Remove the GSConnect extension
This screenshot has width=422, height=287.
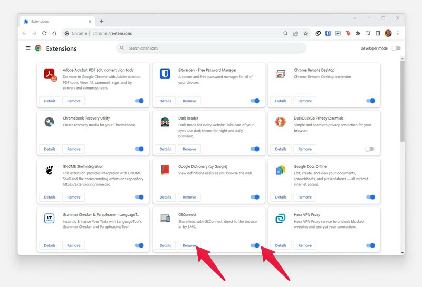click(189, 245)
